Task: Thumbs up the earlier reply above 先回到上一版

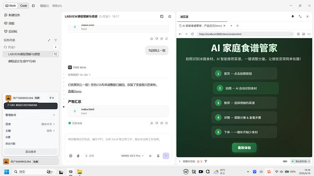Action: [152, 39]
